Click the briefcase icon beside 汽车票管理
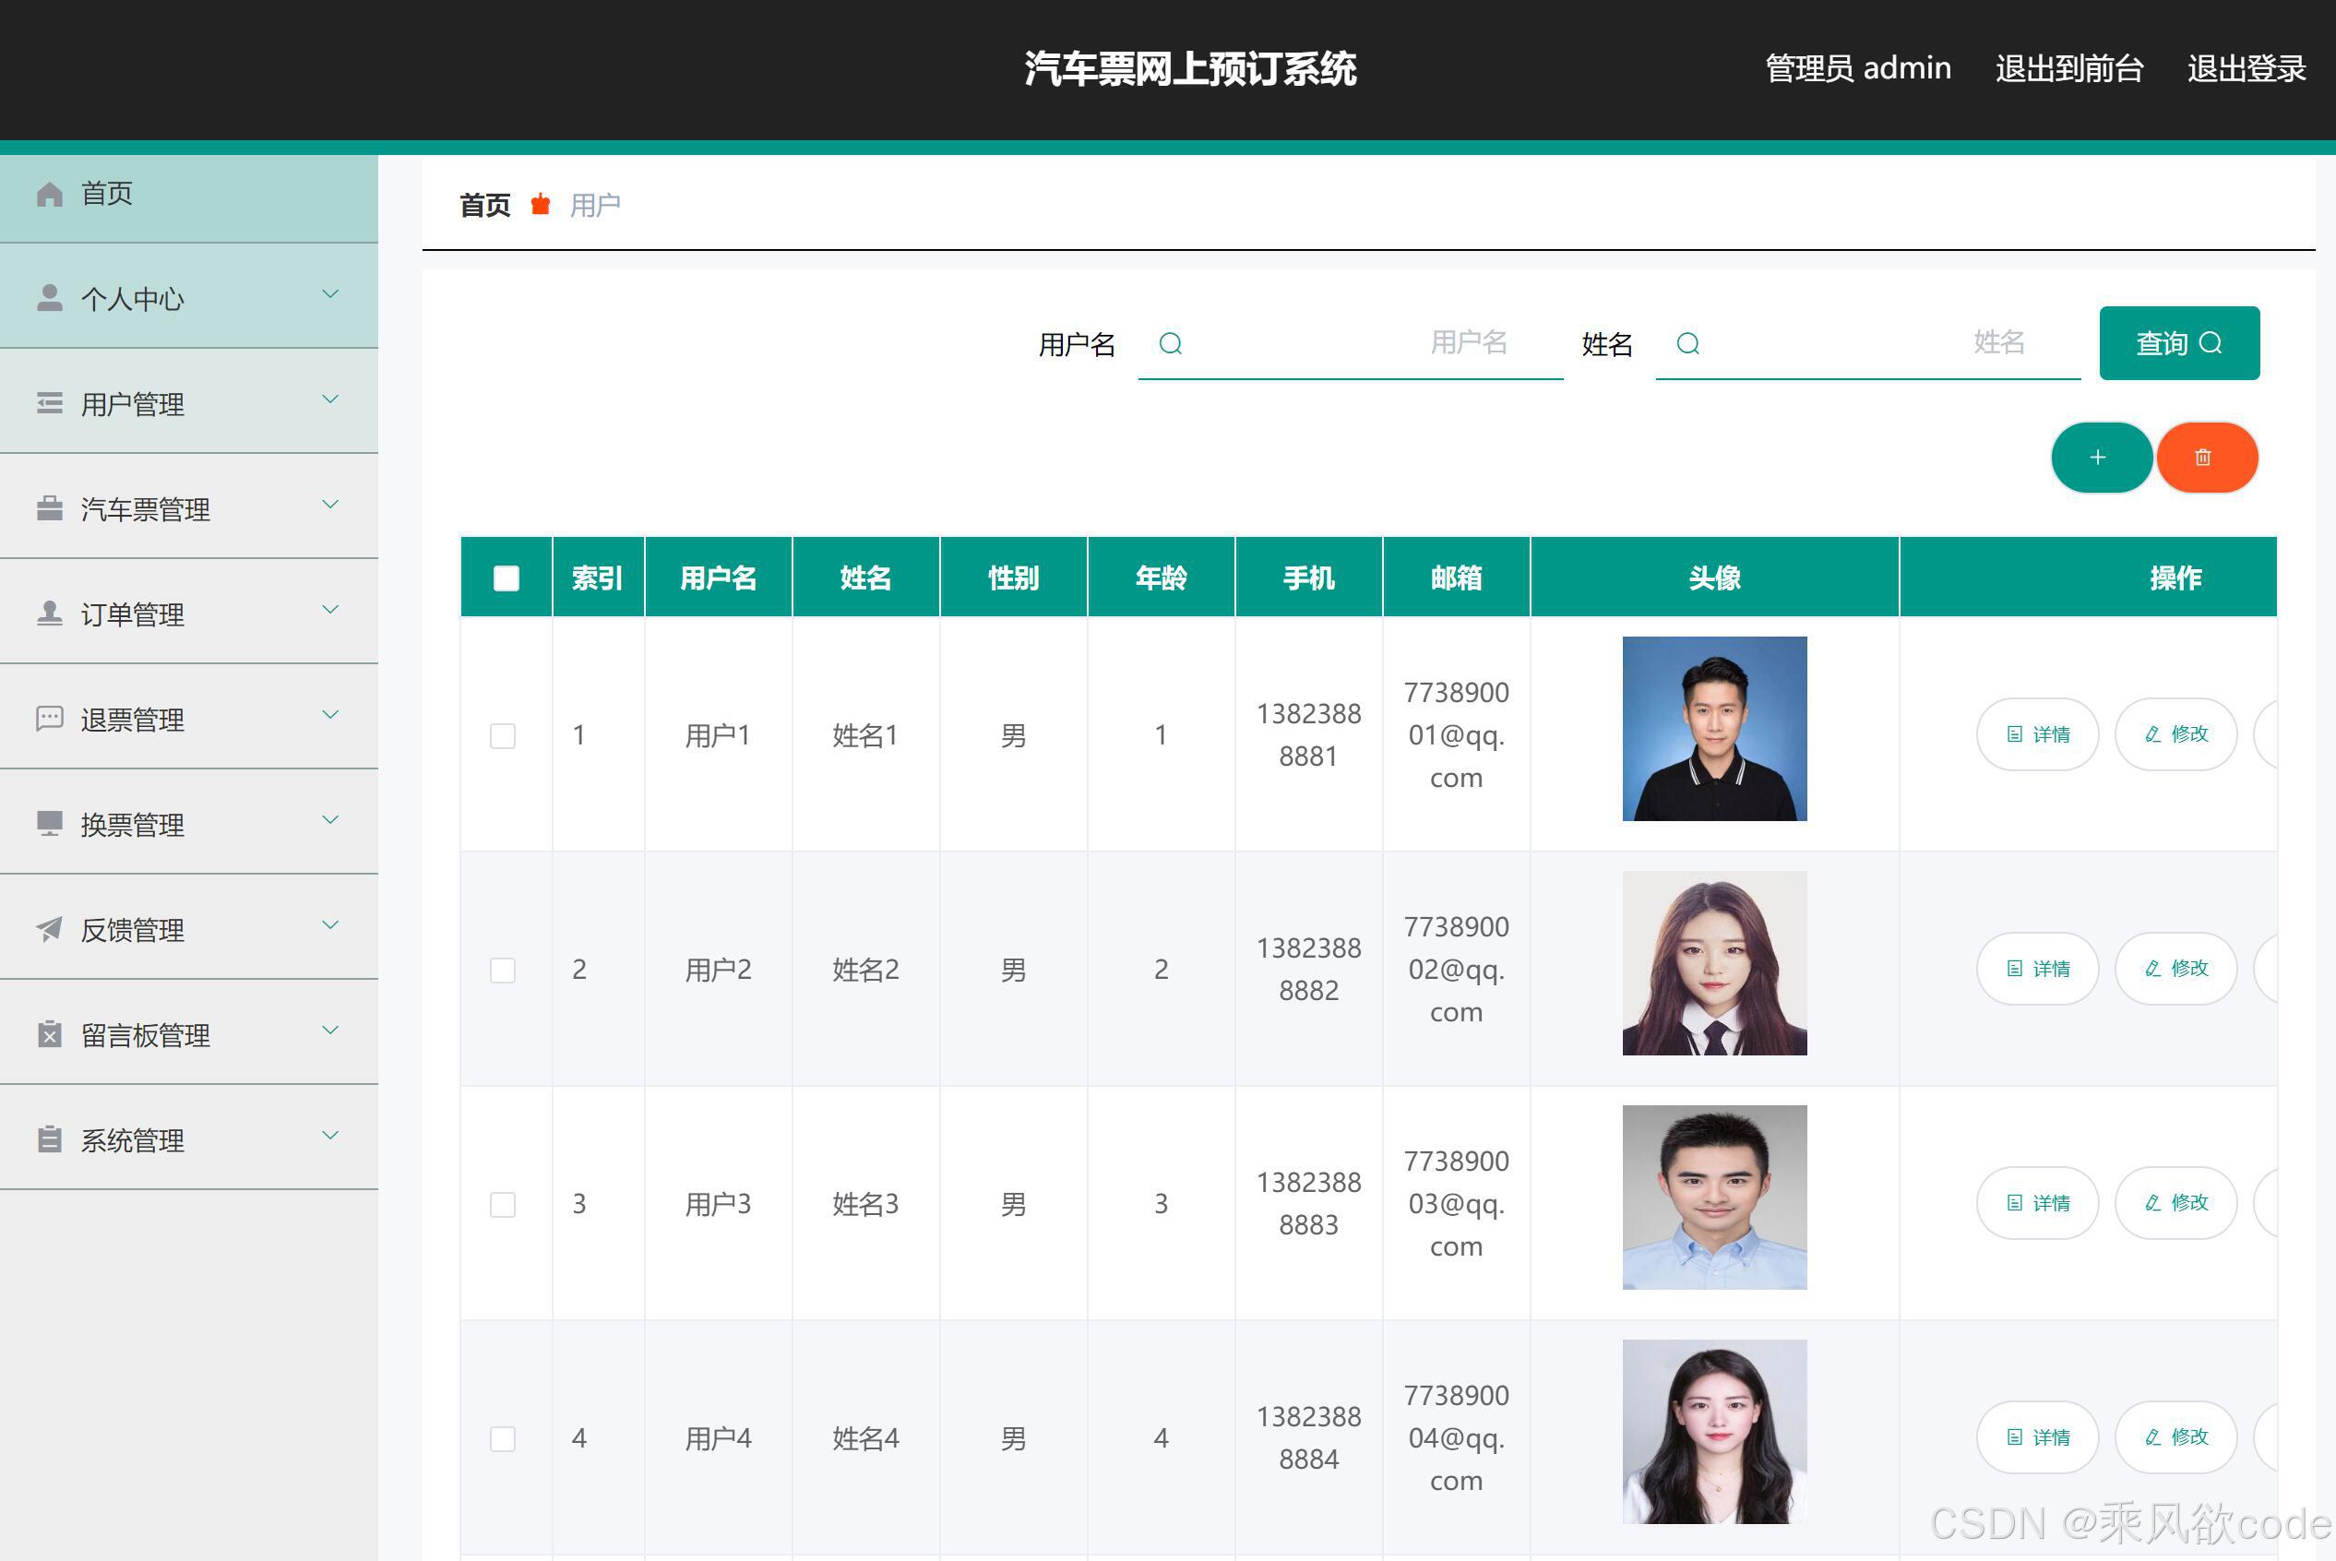Viewport: 2336px width, 1561px height. pyautogui.click(x=50, y=508)
